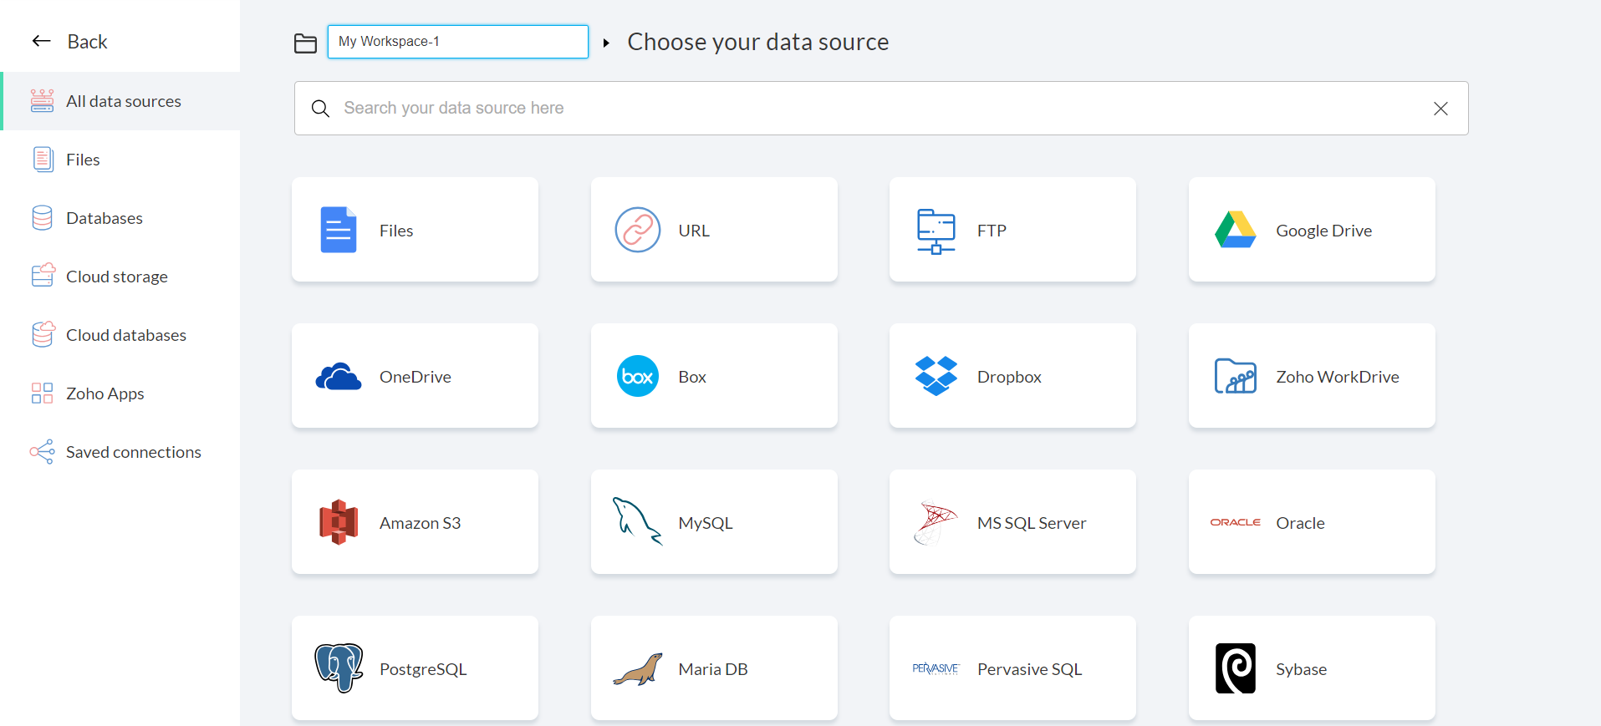Open Saved connections list
This screenshot has height=726, width=1601.
[x=120, y=452]
